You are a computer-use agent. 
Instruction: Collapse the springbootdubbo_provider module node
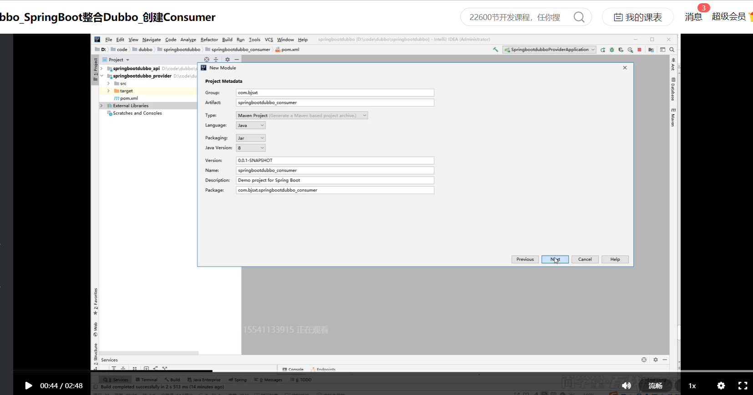pos(101,76)
